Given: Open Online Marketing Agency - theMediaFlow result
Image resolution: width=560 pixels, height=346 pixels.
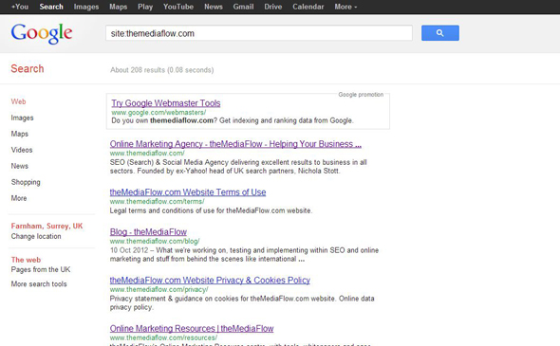Looking at the screenshot, I should [235, 144].
